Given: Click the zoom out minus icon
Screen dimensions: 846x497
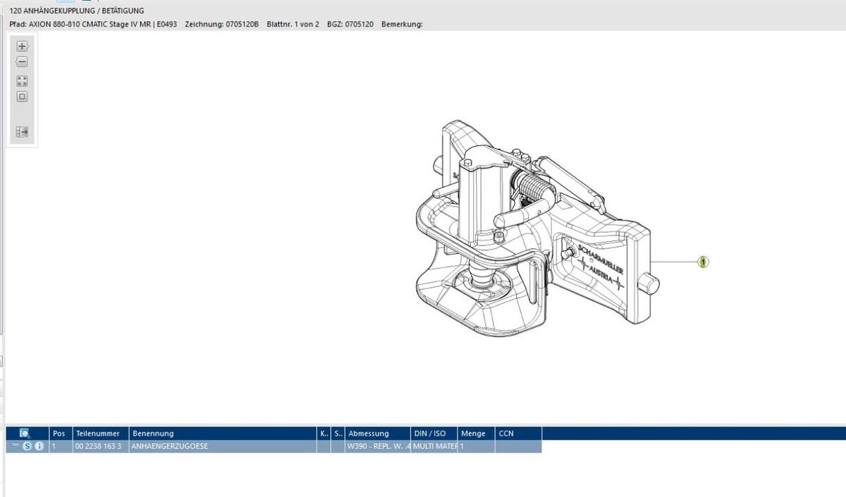Looking at the screenshot, I should coord(22,62).
